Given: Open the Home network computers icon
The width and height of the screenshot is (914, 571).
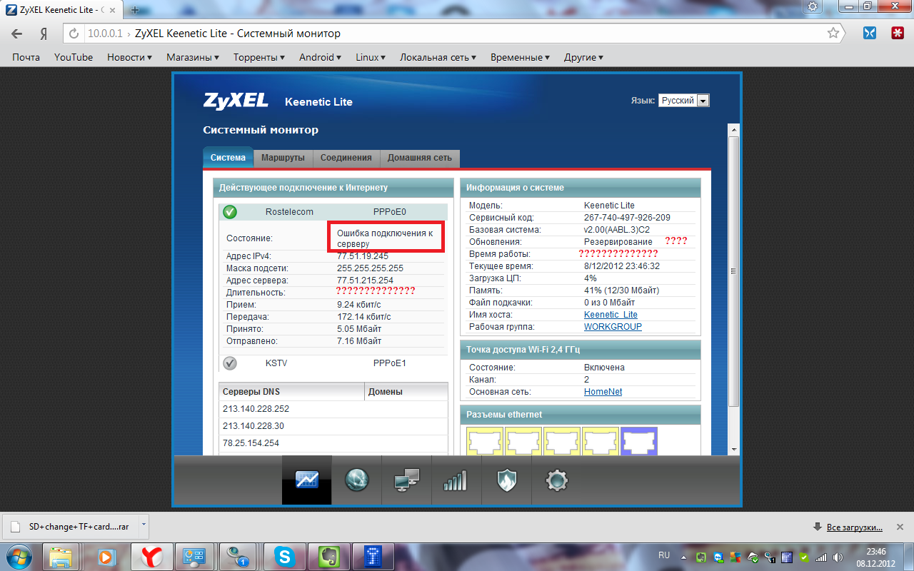Looking at the screenshot, I should (x=406, y=480).
